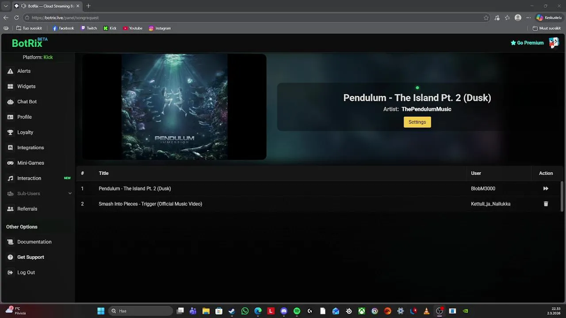Open Tuo suosikit bookmark
The image size is (566, 318).
pos(29,28)
